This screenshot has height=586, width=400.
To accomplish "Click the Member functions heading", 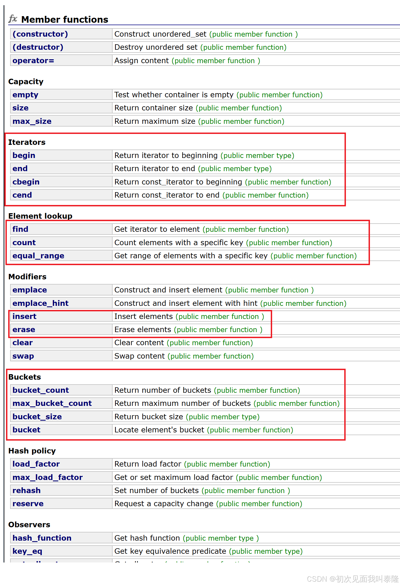I will [x=65, y=19].
